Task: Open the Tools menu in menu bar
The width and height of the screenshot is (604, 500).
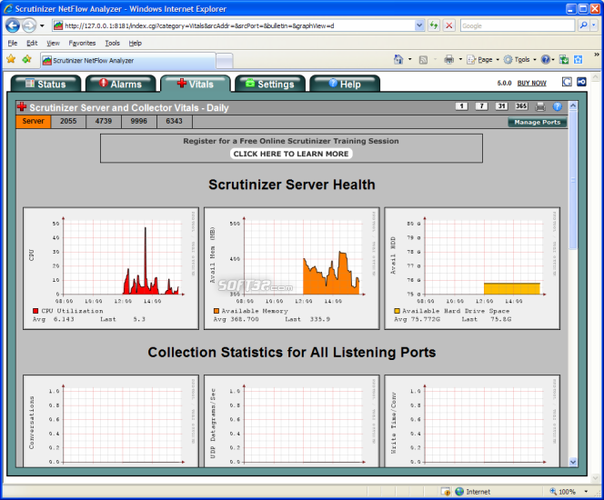Action: (113, 43)
